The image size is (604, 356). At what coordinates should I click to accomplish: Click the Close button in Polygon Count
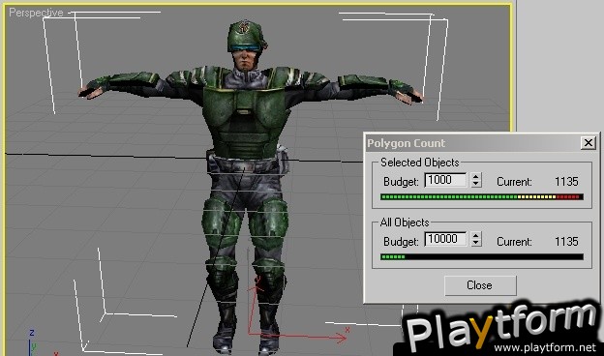pyautogui.click(x=480, y=285)
